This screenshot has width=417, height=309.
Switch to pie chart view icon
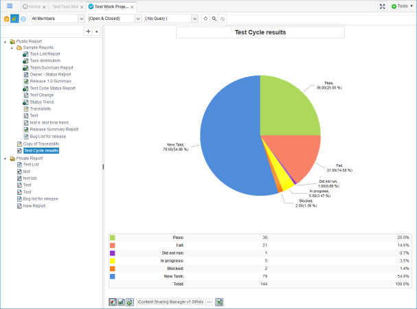point(113,302)
